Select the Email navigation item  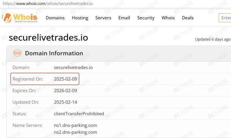(124, 18)
